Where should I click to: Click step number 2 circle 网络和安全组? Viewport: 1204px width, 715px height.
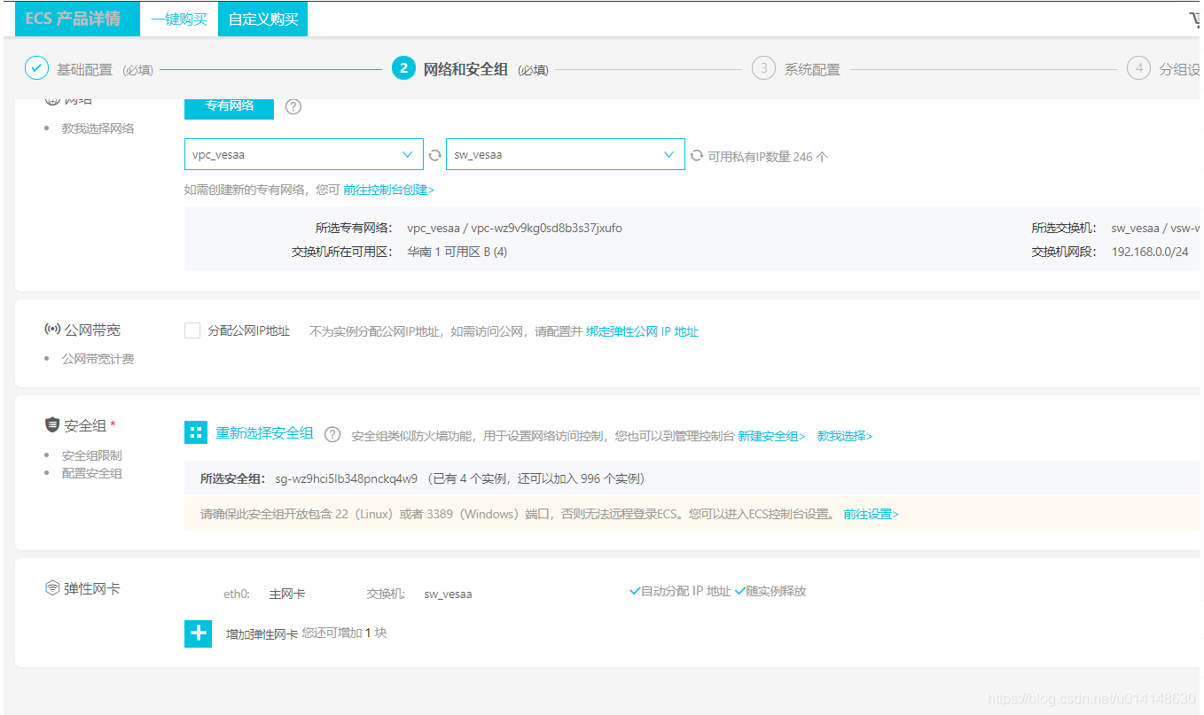[x=403, y=68]
